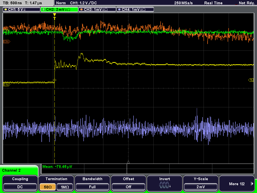Click the yellow CH1 color dot

(6, 10)
